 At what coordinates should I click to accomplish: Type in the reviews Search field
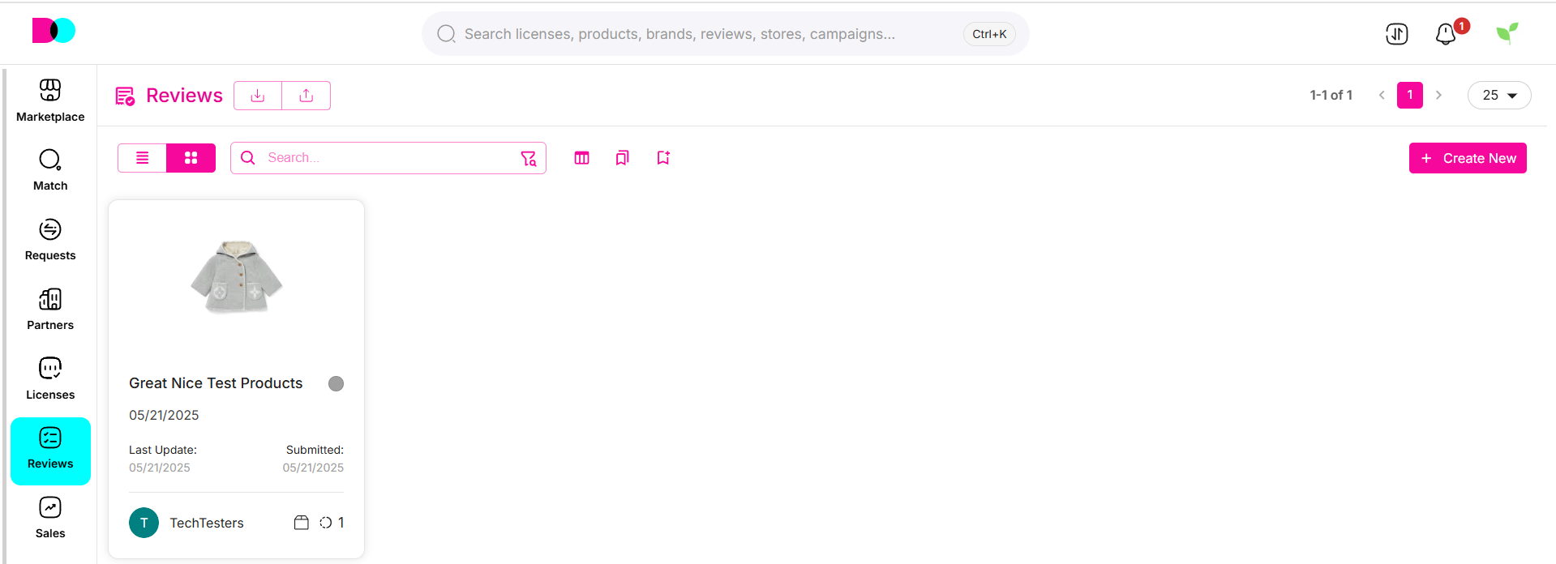tap(389, 158)
